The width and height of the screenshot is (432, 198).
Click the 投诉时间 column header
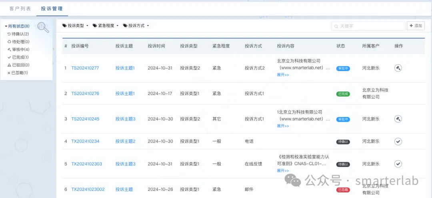[156, 46]
